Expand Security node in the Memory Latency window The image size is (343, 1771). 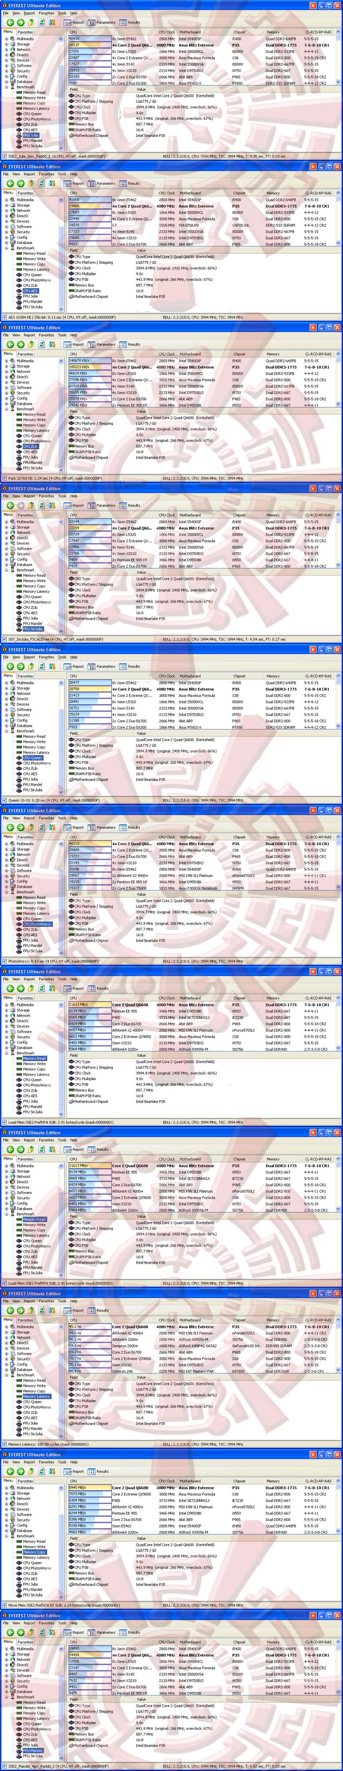coord(6,1359)
